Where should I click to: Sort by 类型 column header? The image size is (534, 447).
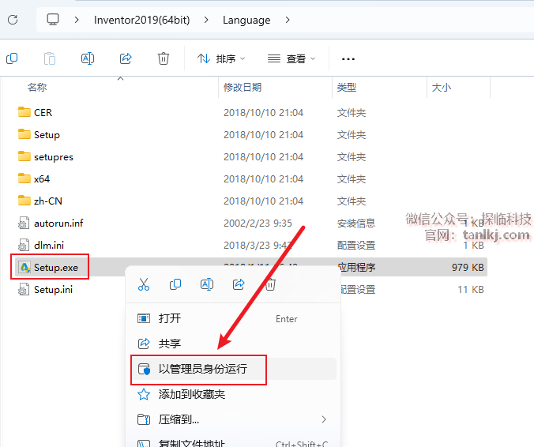347,88
